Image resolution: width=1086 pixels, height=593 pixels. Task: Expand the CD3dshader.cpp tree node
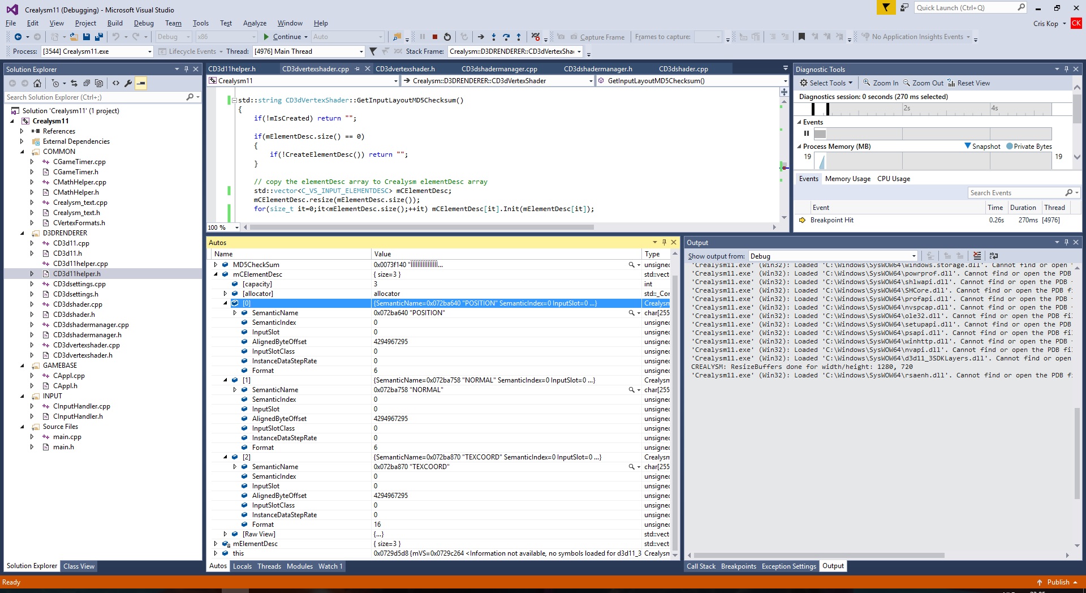tap(32, 304)
